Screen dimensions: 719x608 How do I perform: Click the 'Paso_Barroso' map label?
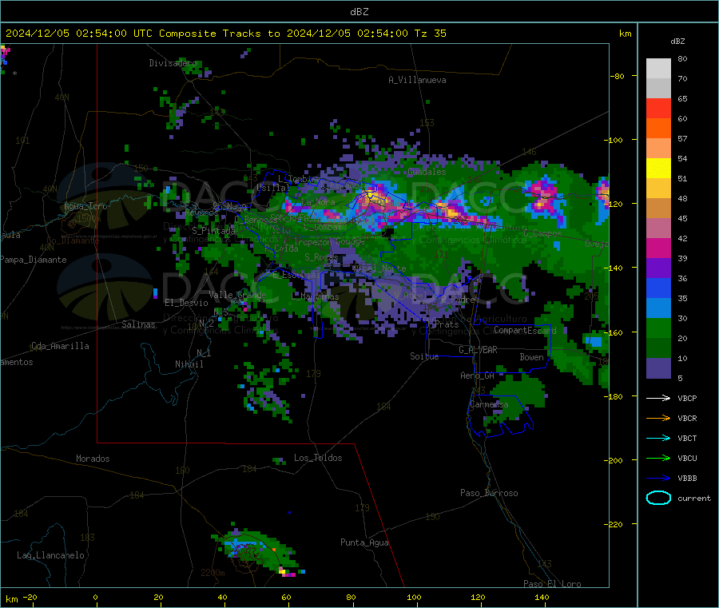489,493
